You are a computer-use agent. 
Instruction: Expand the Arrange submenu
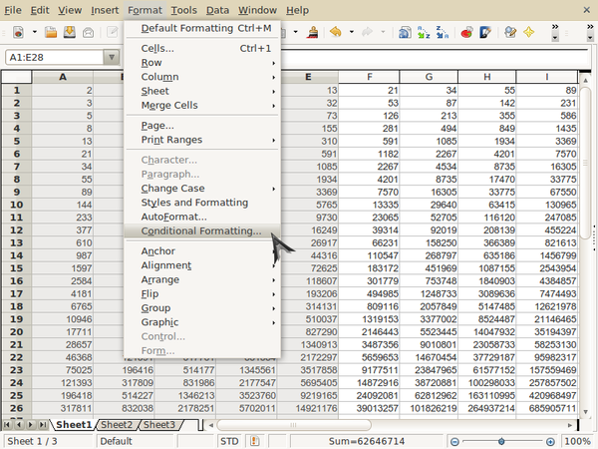tap(202, 279)
